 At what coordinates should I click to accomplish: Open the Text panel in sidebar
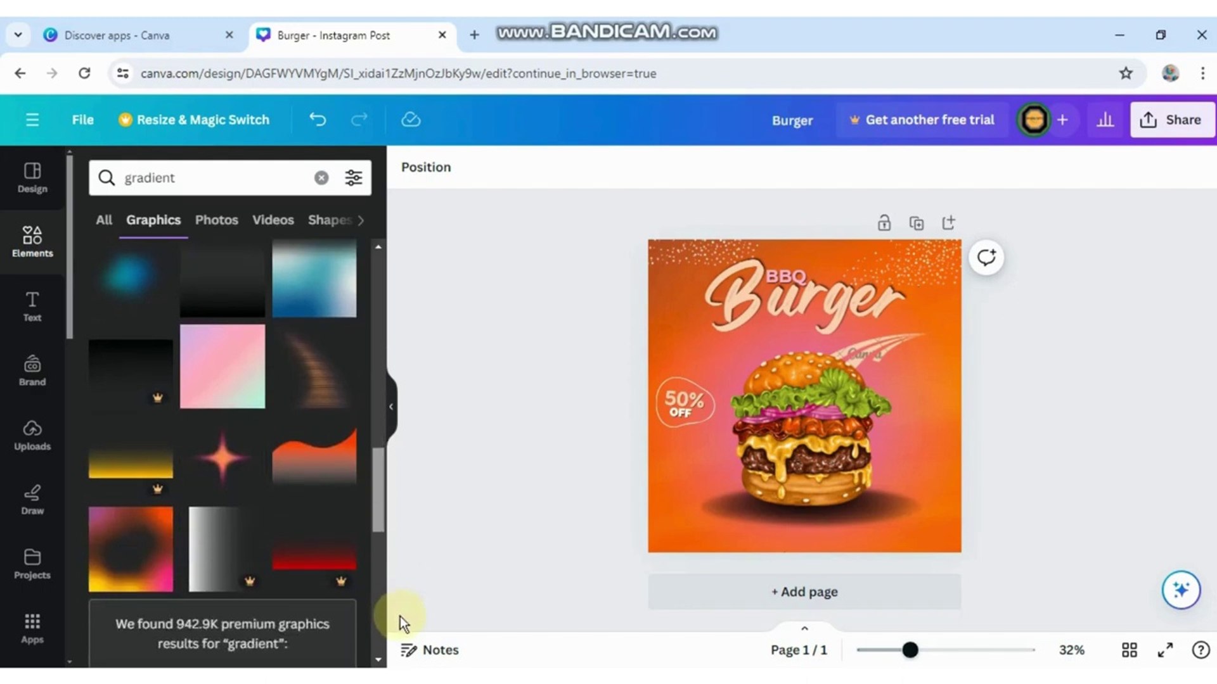click(x=32, y=307)
